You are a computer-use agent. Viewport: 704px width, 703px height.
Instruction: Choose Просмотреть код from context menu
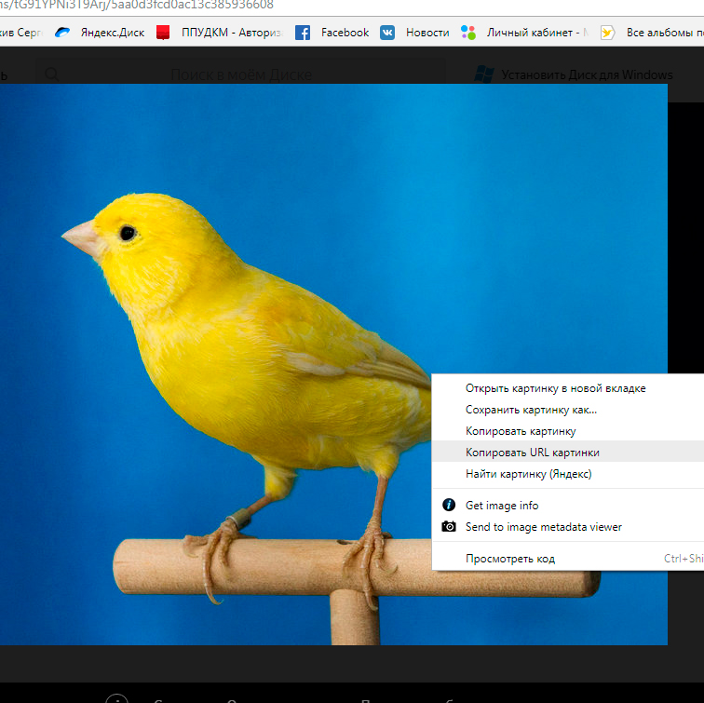tap(509, 559)
